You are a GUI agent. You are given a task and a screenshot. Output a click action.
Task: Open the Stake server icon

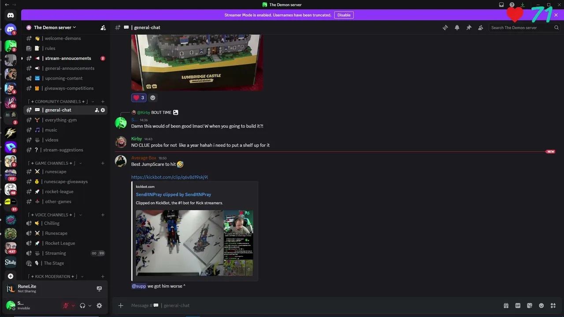[11, 262]
